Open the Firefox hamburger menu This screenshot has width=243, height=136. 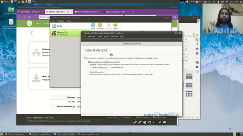[175, 17]
